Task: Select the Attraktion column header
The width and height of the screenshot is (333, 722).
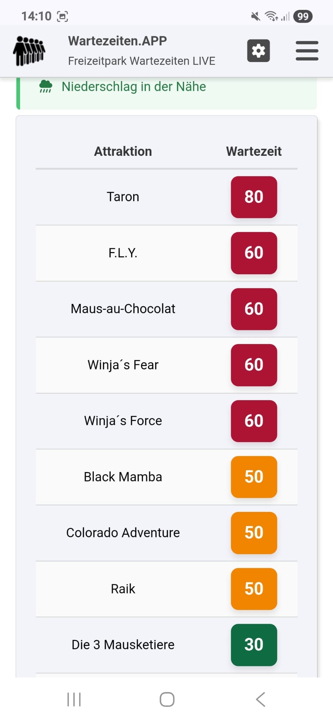Action: coord(123,151)
